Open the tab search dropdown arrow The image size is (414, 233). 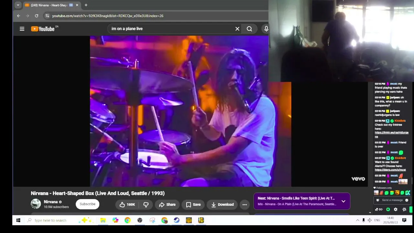[x=18, y=5]
